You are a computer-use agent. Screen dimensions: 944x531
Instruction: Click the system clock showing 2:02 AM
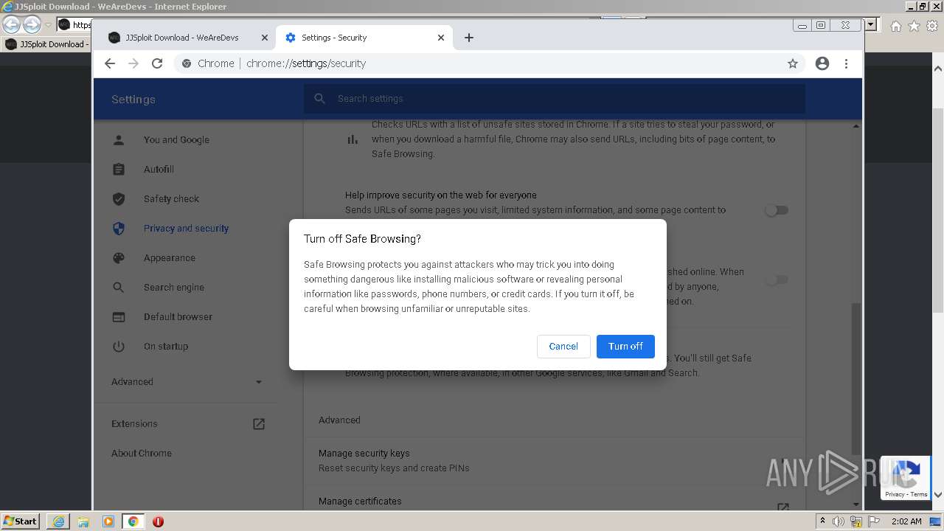(906, 521)
